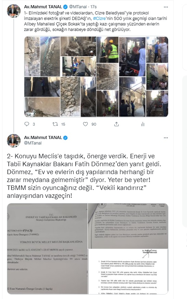Open Mahmut TANAL avatar on the first tweet
This screenshot has width=187, height=299.
pos(14,11)
